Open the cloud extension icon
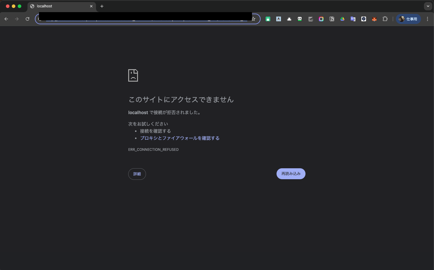 pos(289,19)
